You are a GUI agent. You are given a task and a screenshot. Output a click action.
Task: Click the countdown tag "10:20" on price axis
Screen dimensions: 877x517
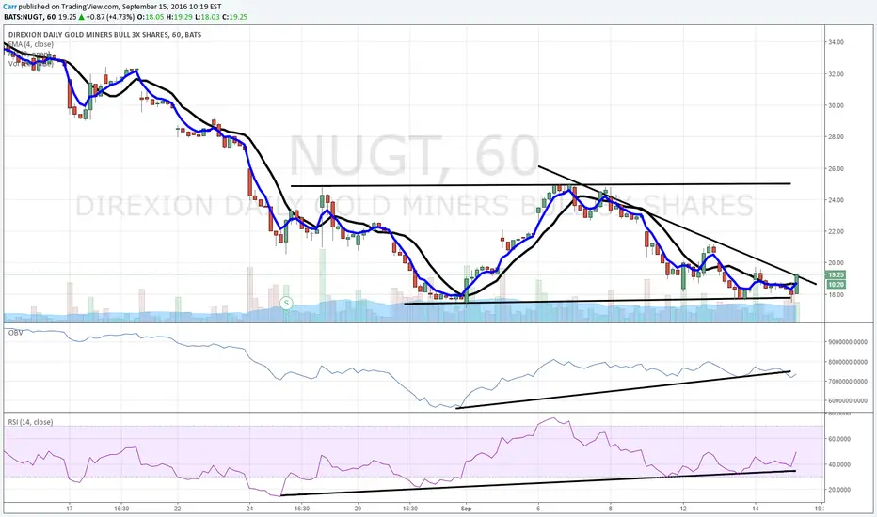coord(836,285)
